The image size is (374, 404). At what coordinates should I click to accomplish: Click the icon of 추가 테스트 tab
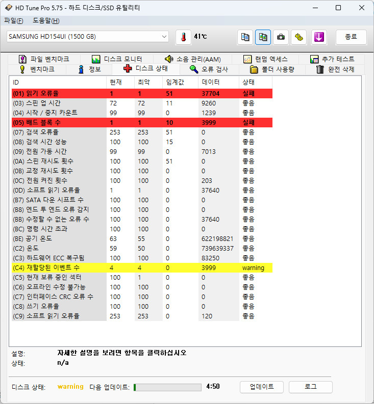314,59
